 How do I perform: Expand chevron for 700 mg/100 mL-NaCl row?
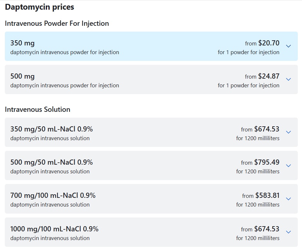288,199
